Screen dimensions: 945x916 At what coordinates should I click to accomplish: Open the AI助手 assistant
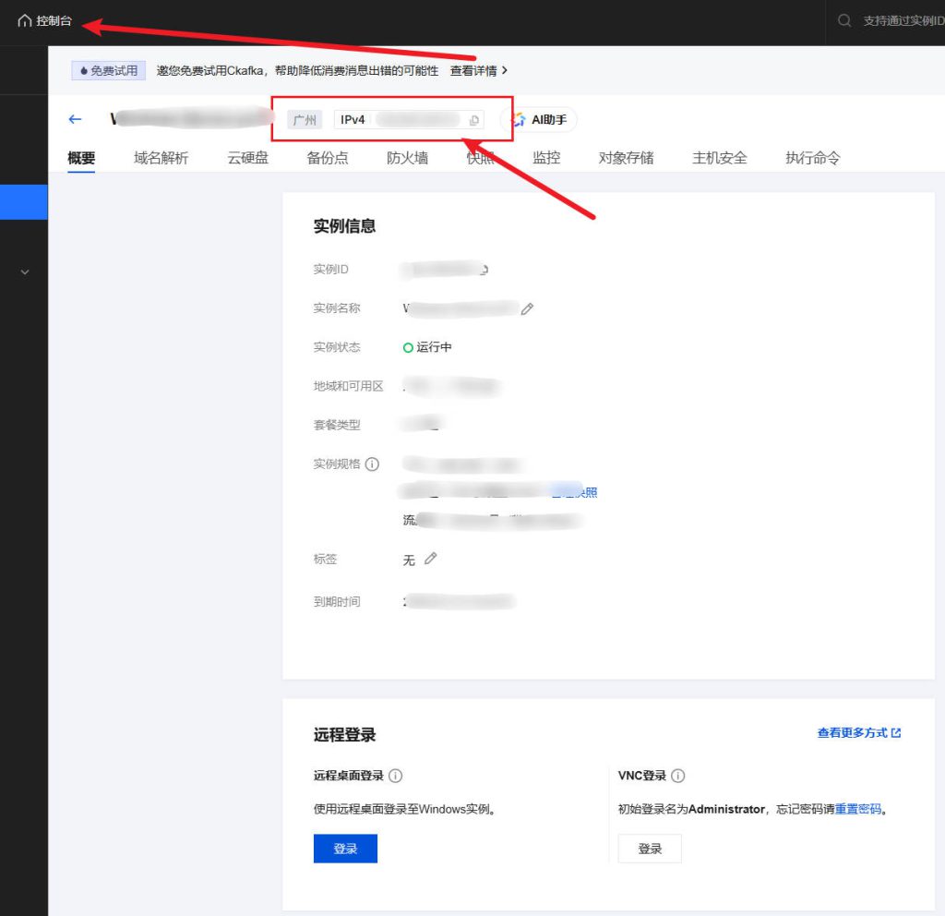click(x=541, y=120)
